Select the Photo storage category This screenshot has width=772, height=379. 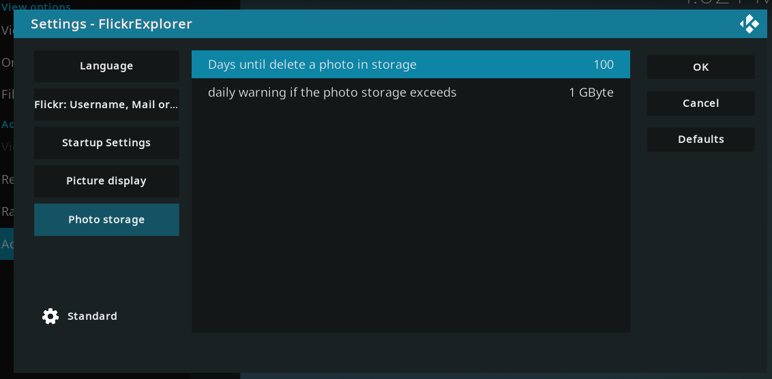click(x=106, y=220)
